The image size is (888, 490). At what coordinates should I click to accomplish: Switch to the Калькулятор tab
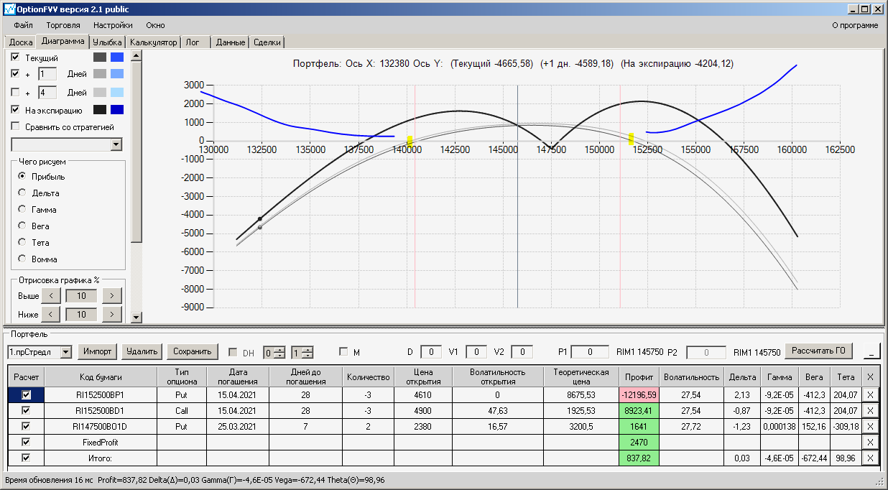pyautogui.click(x=153, y=42)
